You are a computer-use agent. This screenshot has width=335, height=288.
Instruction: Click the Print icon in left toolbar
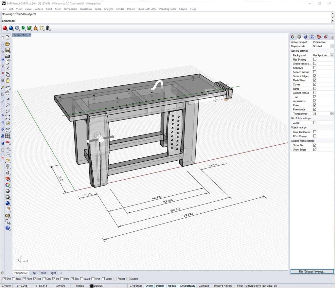click(8, 56)
